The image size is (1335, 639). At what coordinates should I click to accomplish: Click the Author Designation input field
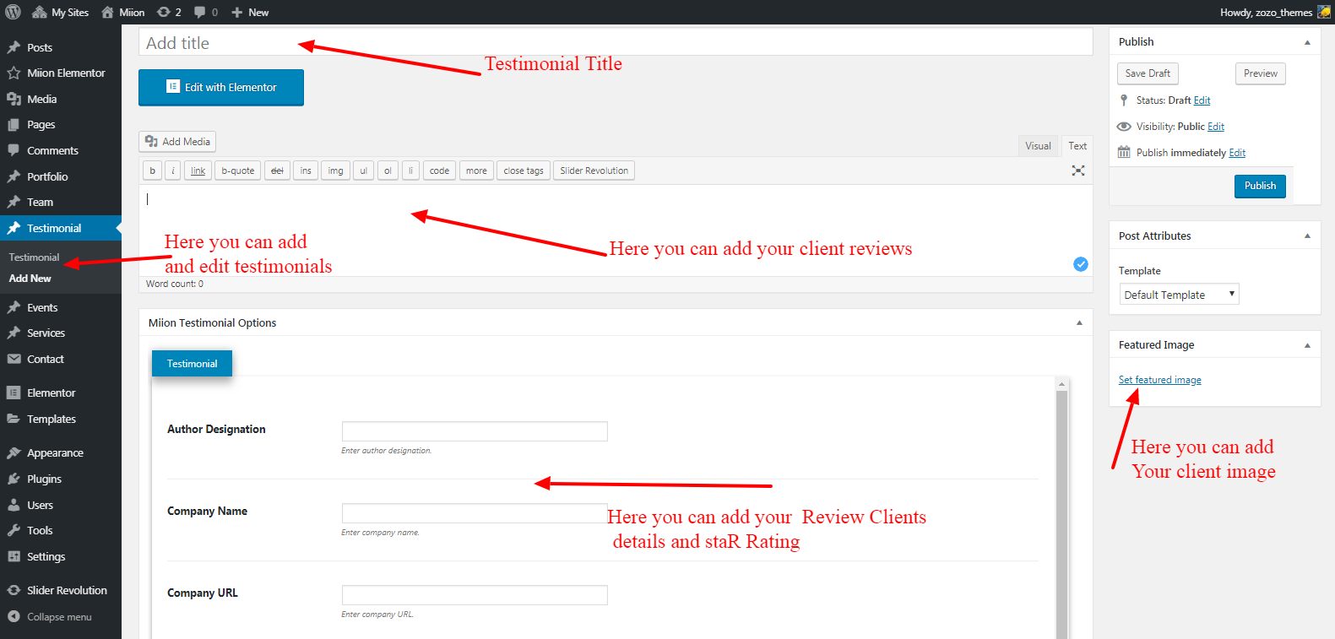[474, 431]
